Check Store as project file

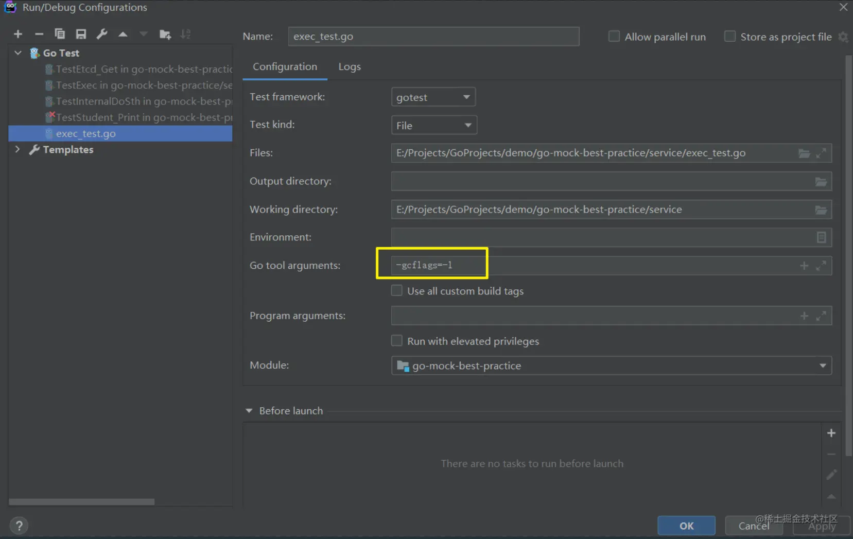[730, 37]
